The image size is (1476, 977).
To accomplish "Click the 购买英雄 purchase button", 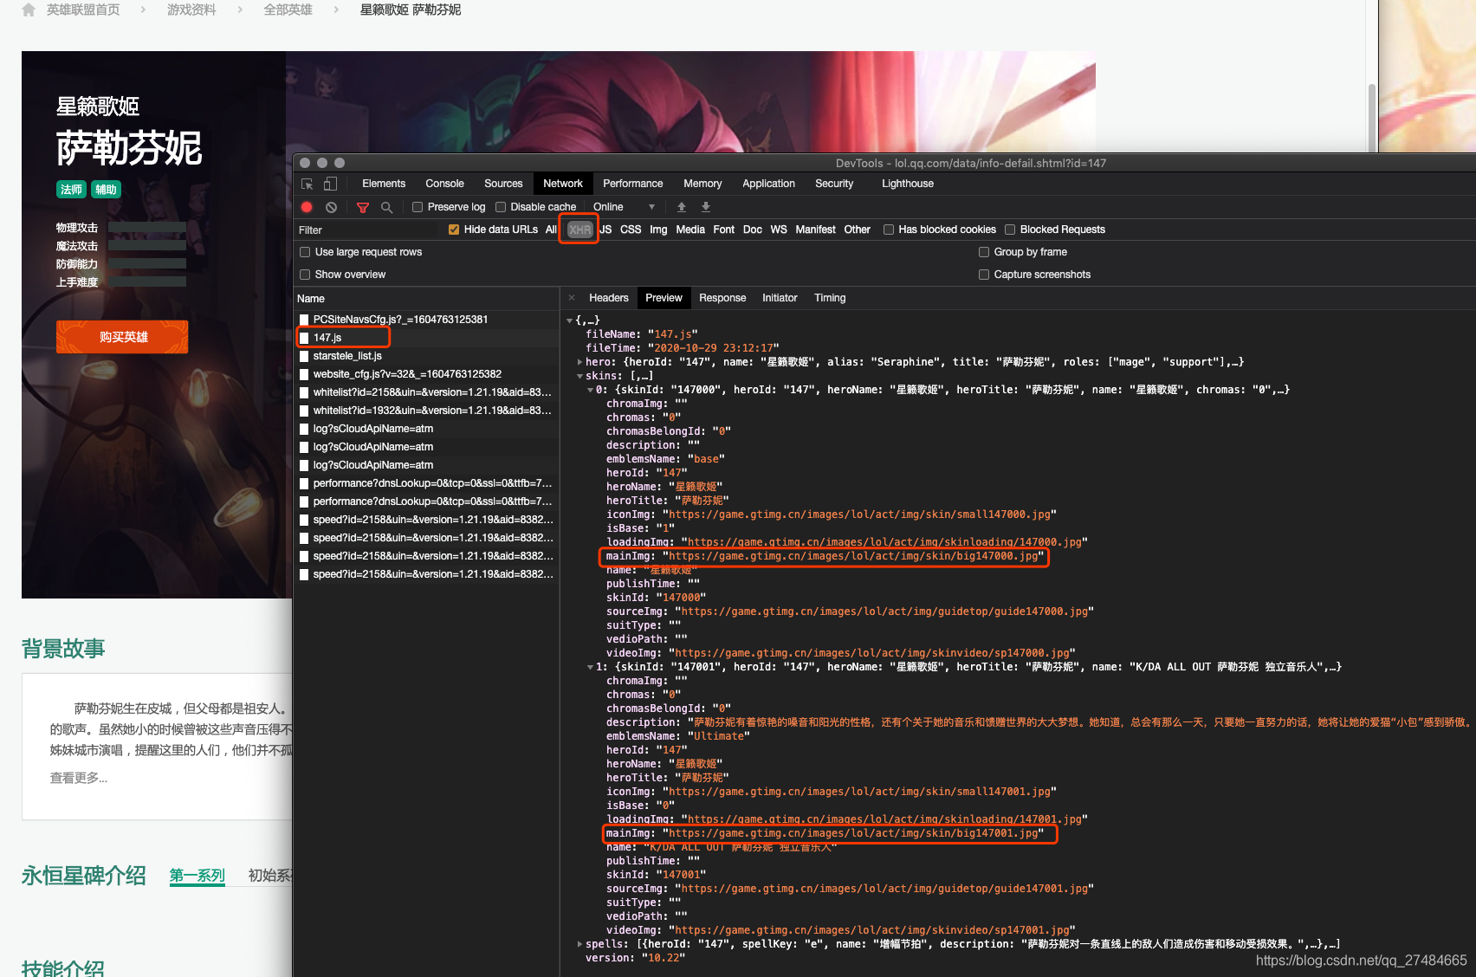I will click(x=122, y=337).
